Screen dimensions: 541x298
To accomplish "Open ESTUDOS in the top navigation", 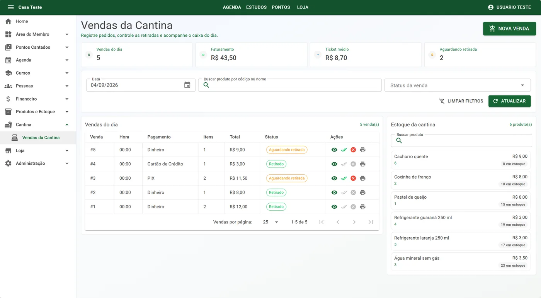I will click(257, 7).
